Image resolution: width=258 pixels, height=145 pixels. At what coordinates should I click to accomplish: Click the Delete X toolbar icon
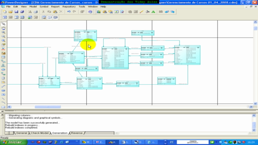61,12
